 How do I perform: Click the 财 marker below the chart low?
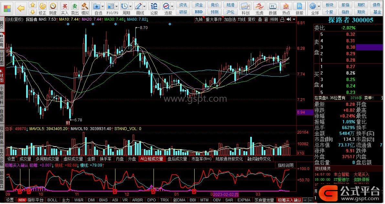click(68, 122)
